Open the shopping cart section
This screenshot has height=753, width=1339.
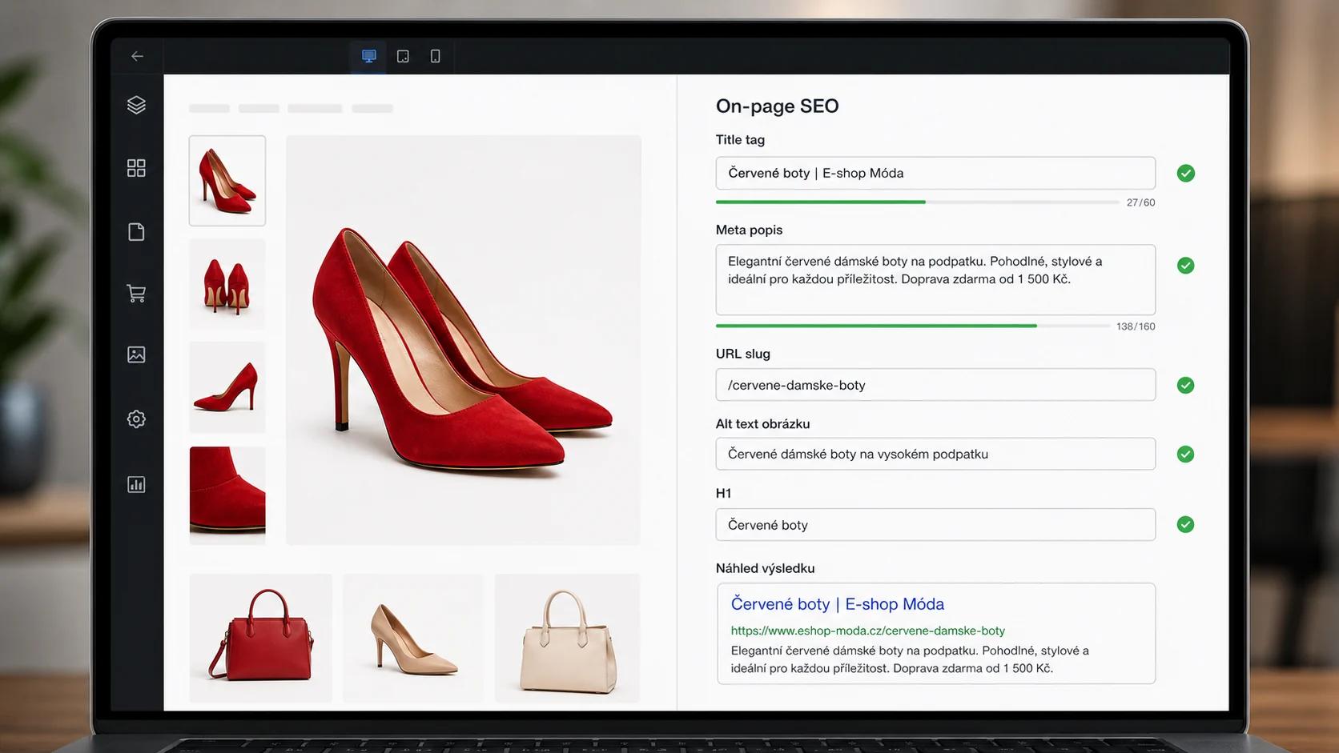point(136,294)
